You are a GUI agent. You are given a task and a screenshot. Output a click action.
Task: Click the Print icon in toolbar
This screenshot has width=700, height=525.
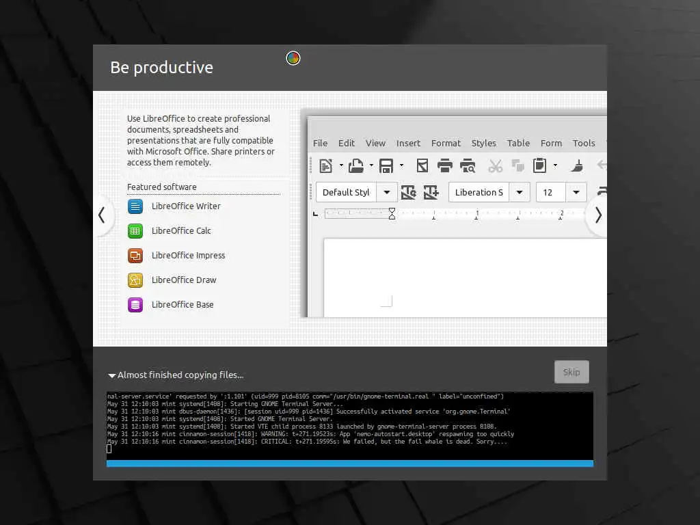pos(444,165)
